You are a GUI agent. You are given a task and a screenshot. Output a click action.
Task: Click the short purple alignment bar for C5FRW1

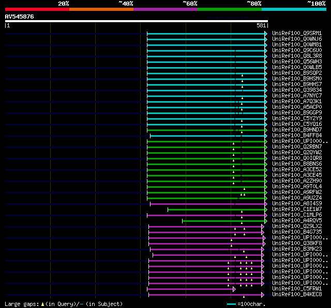coord(191,289)
